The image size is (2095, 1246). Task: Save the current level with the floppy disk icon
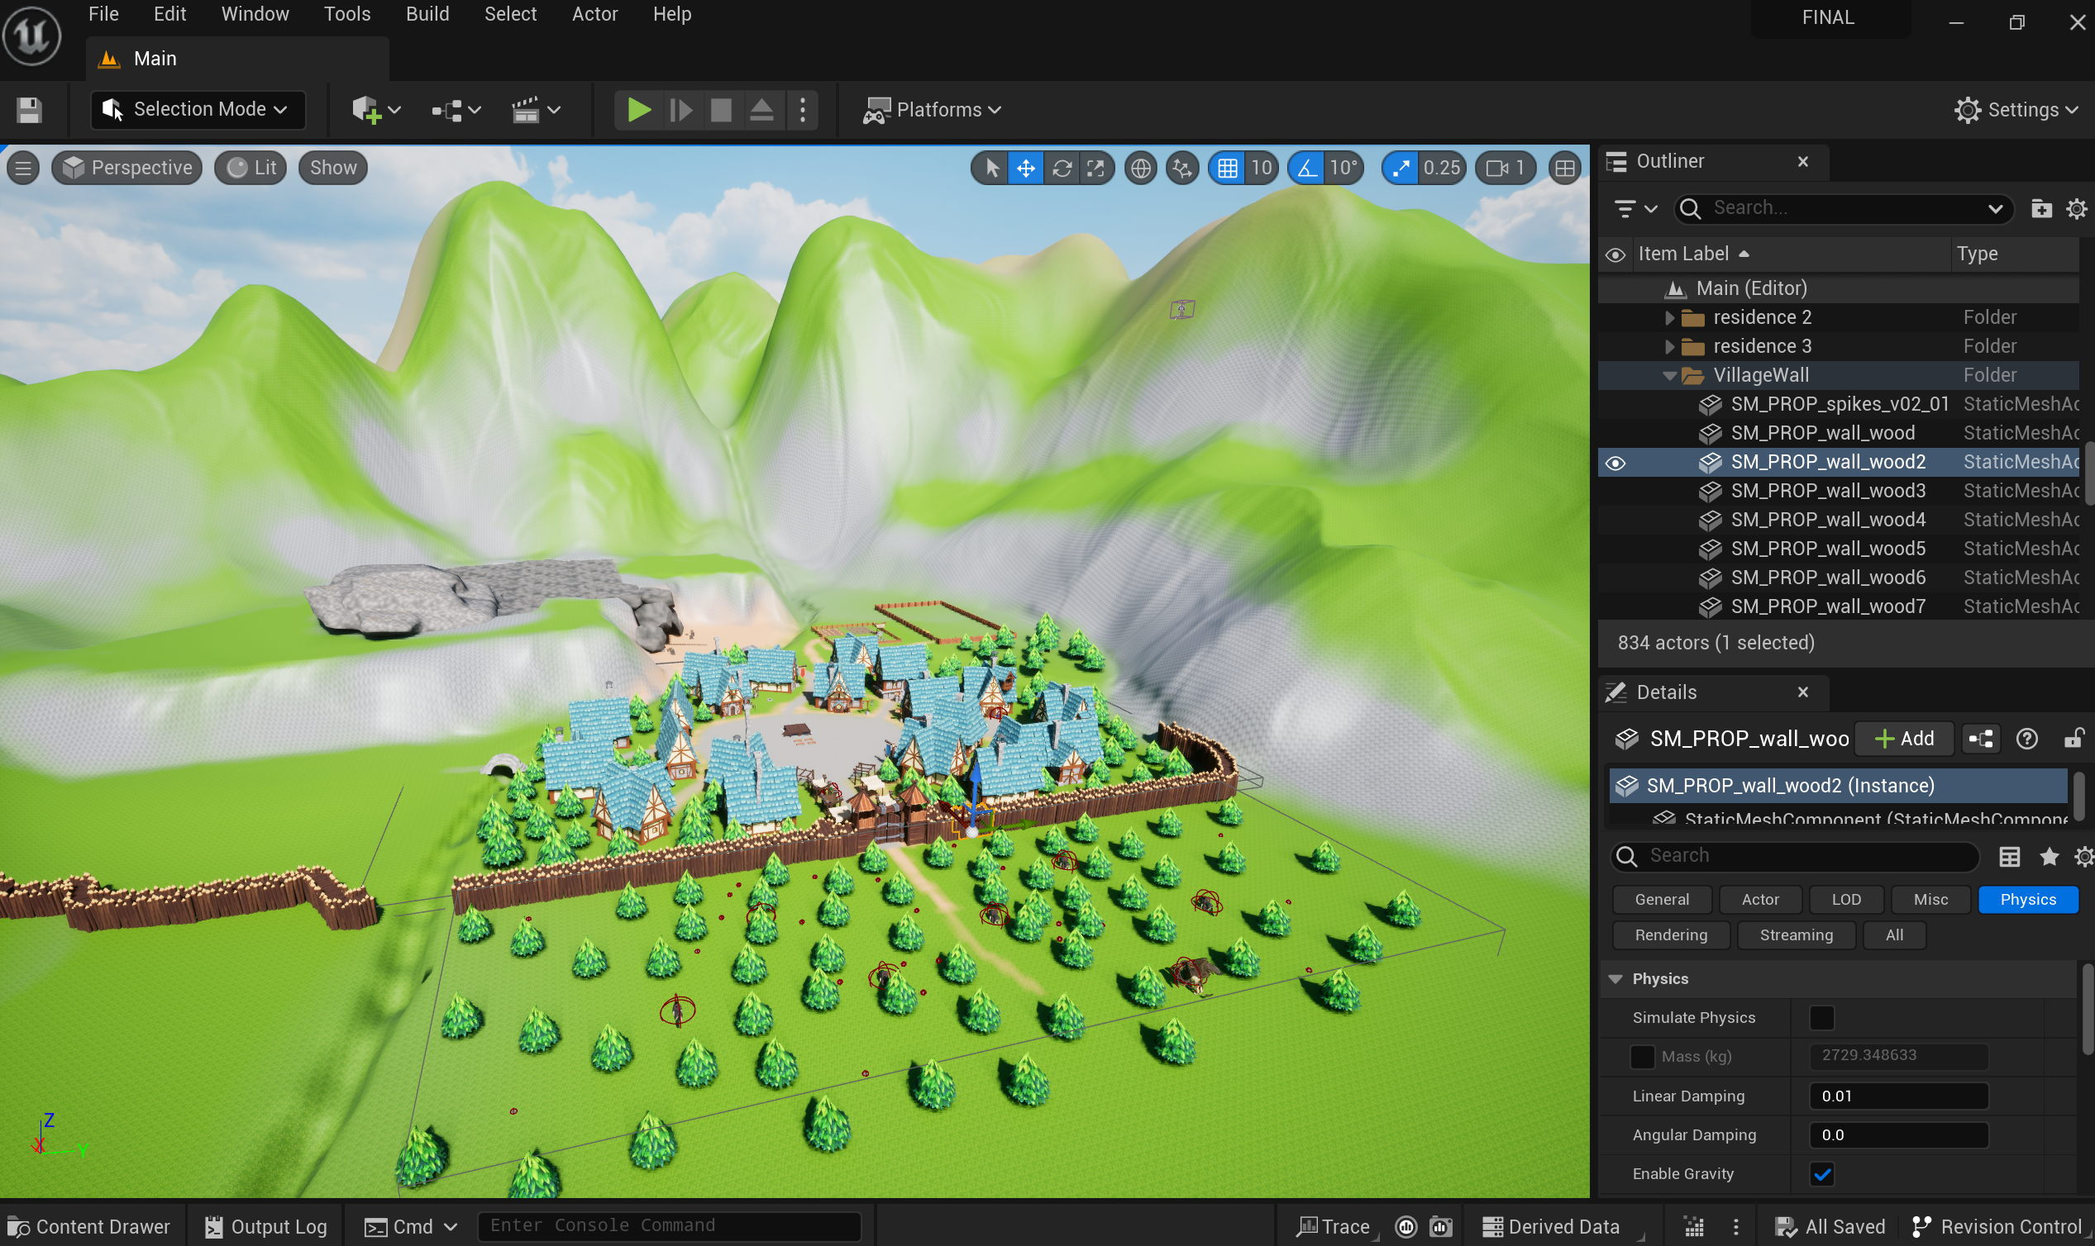[x=30, y=110]
